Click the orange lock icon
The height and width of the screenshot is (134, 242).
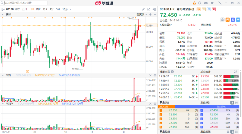click(194, 3)
